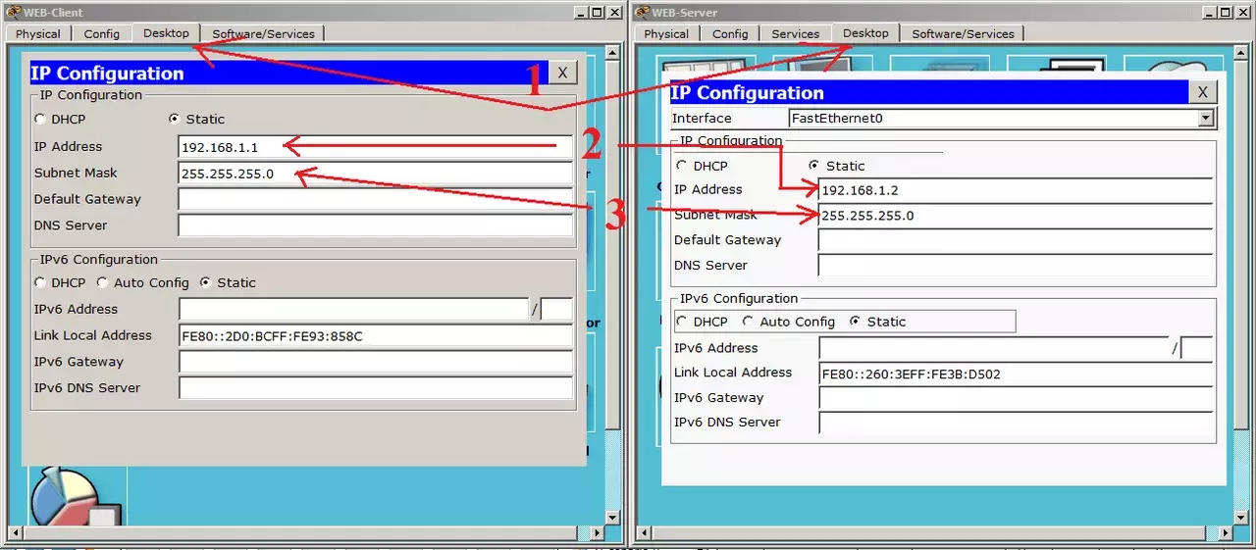
Task: Click WEB-Client DNS Server field
Action: coord(376,225)
